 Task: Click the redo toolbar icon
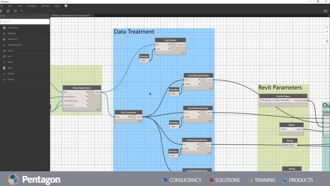click(29, 11)
